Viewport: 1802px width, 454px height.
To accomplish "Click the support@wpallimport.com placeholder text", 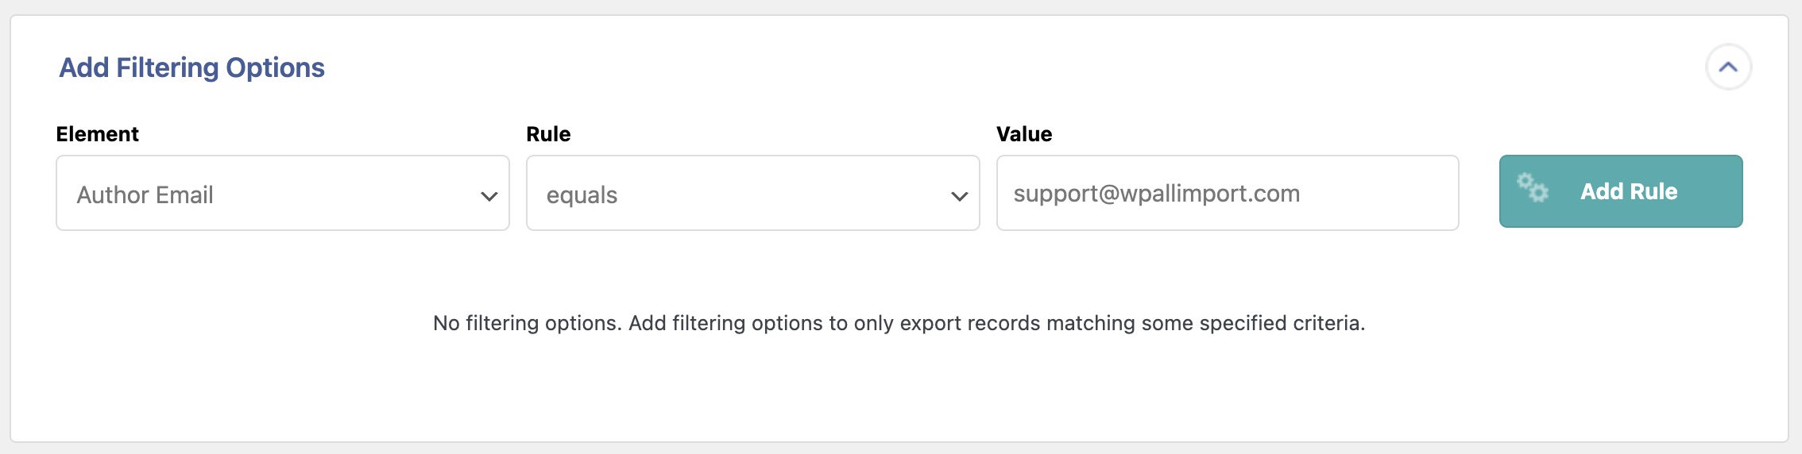I will pyautogui.click(x=1156, y=193).
